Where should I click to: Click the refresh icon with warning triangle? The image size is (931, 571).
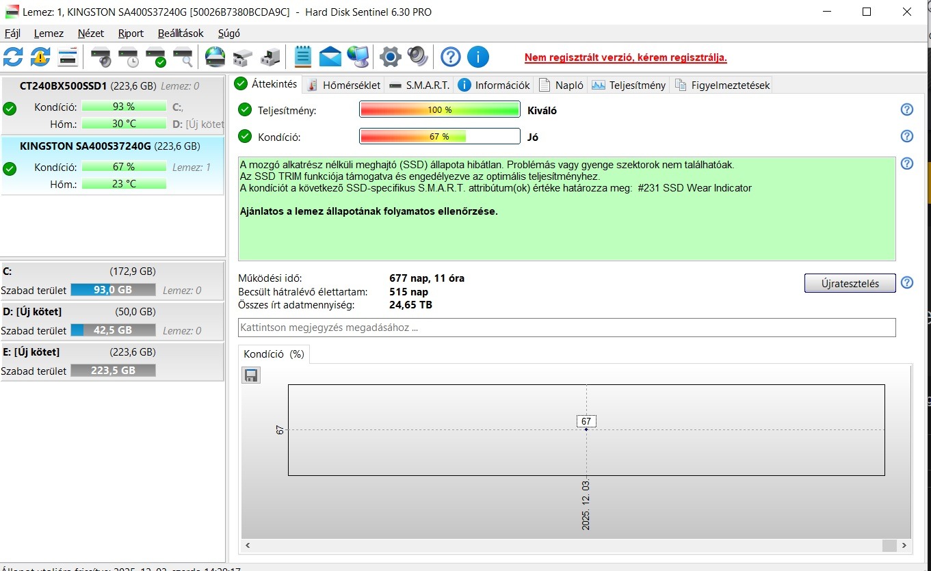click(x=40, y=57)
